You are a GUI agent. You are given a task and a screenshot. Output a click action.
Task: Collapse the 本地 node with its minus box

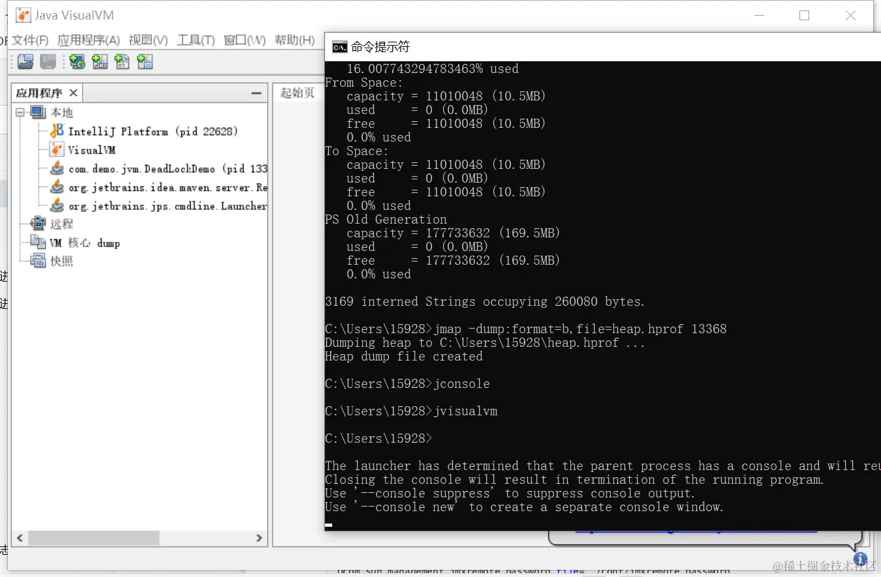tap(20, 113)
